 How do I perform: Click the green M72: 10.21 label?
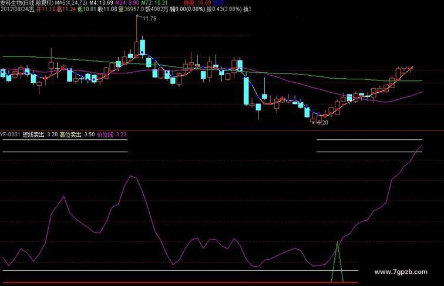pyautogui.click(x=154, y=3)
